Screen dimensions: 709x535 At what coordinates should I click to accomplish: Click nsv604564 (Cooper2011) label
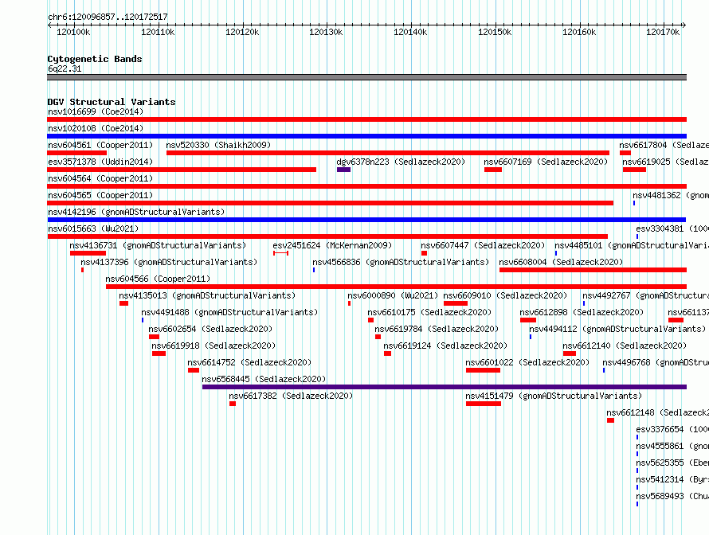100,178
